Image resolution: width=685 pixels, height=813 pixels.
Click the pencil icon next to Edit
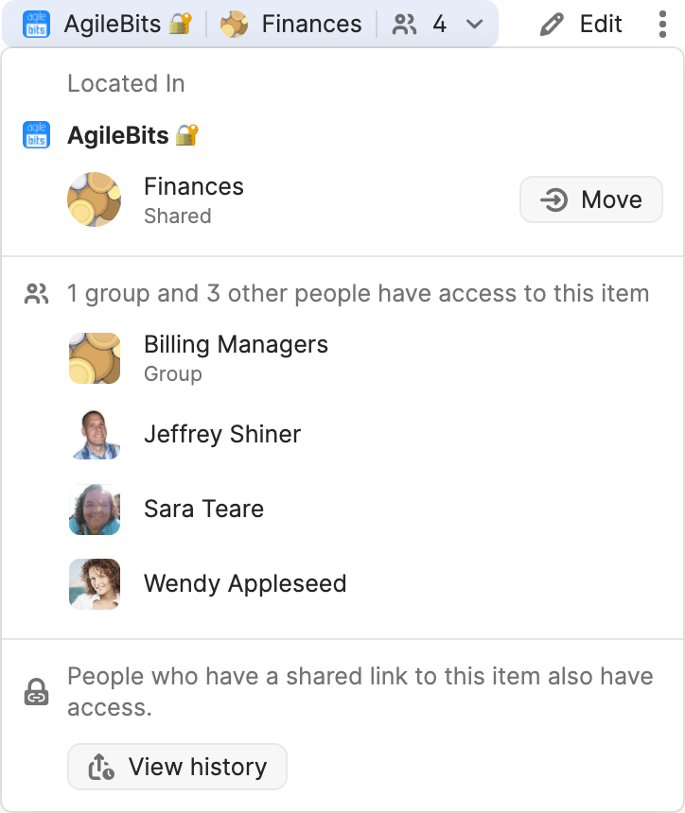(x=551, y=24)
